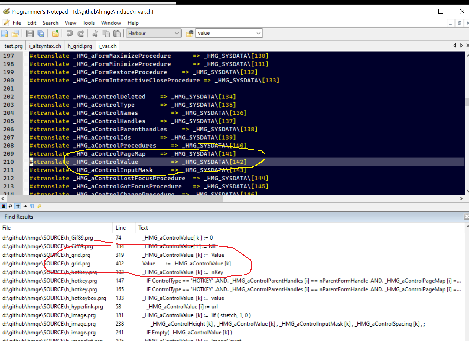
Task: Click the pencil document icon beside File menu
Action: tap(6, 23)
